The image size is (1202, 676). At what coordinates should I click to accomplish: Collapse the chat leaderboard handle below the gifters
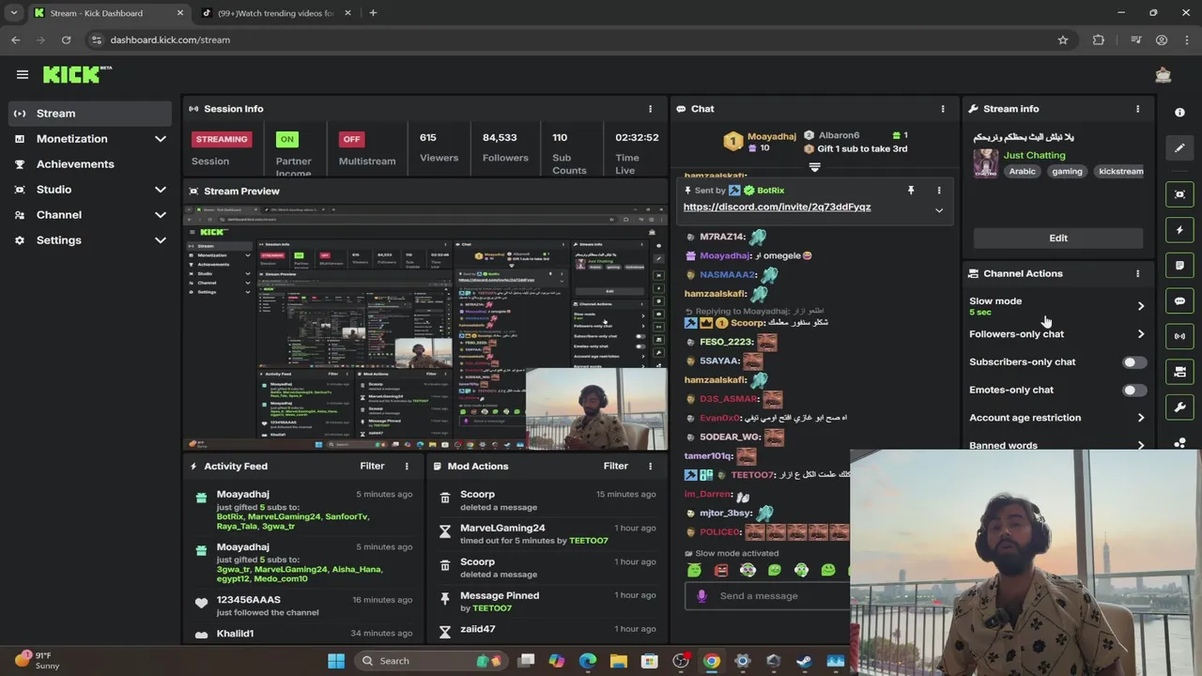click(814, 167)
